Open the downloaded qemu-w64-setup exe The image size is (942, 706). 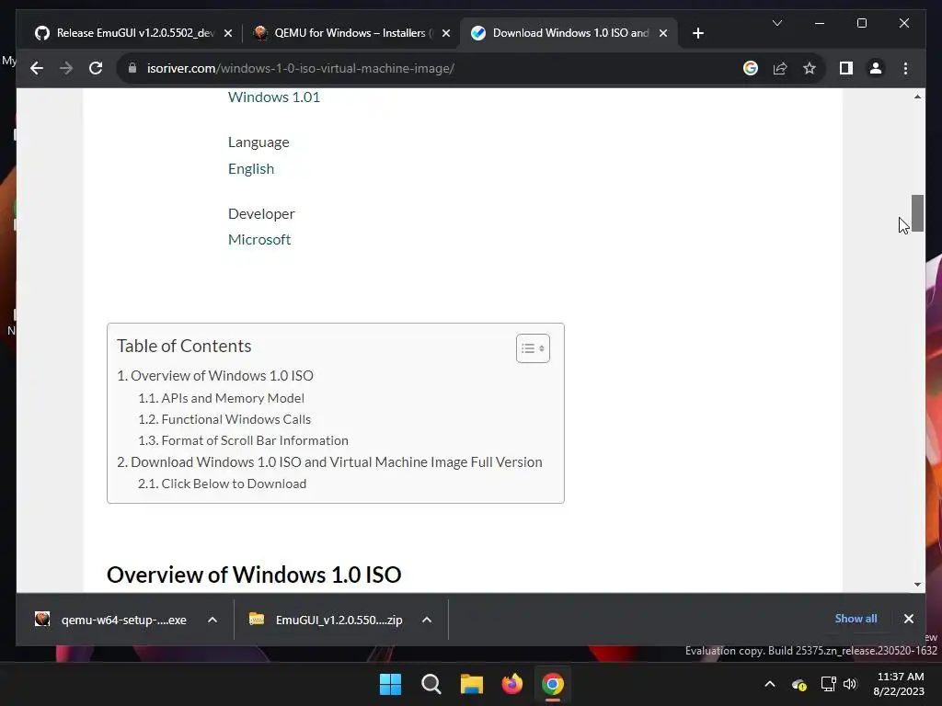point(111,620)
